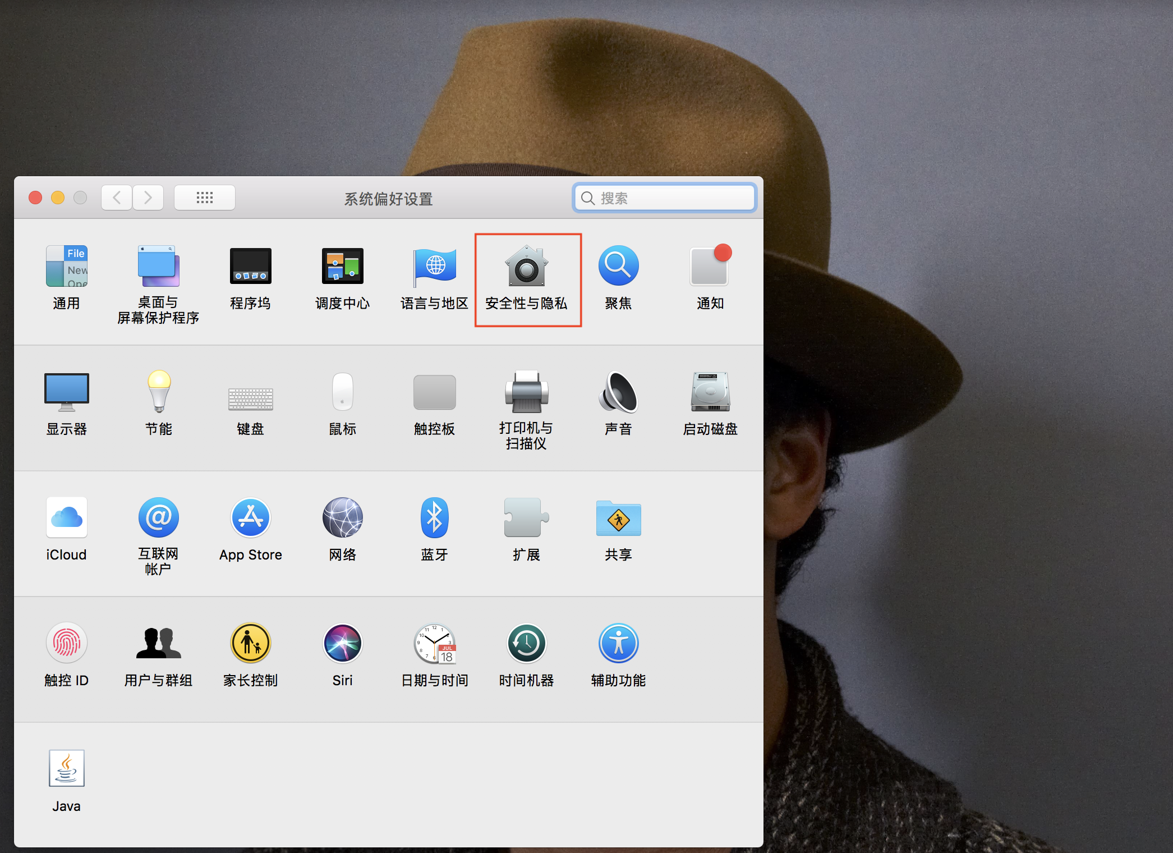Open 共享 sharing preferences

618,518
